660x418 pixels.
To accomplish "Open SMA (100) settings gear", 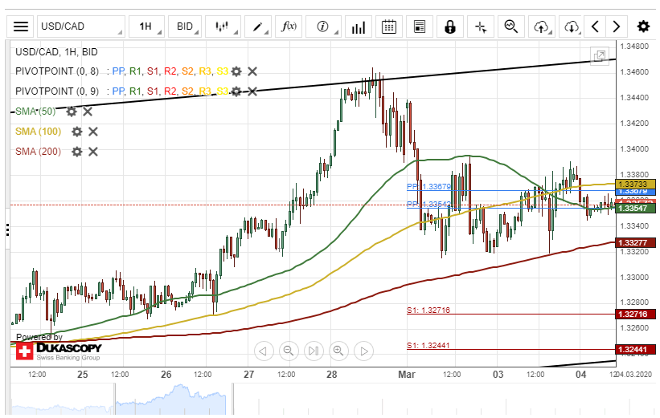I will pyautogui.click(x=76, y=132).
